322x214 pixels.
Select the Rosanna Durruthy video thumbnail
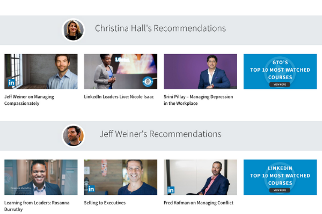pyautogui.click(x=41, y=177)
